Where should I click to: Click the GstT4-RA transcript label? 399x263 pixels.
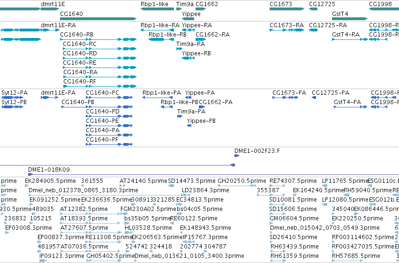[x=346, y=35]
